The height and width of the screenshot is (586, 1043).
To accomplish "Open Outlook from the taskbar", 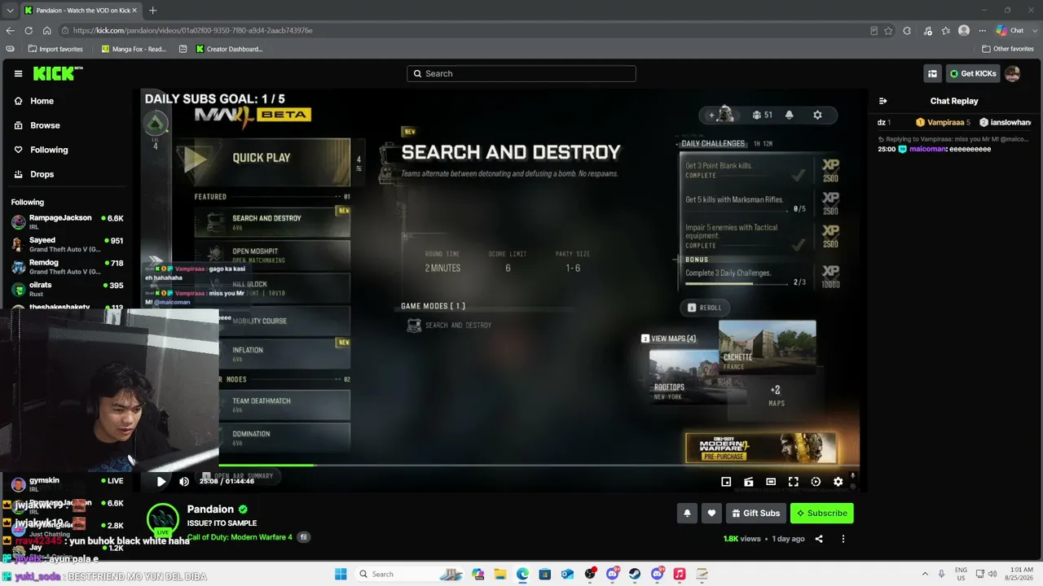I will click(567, 574).
